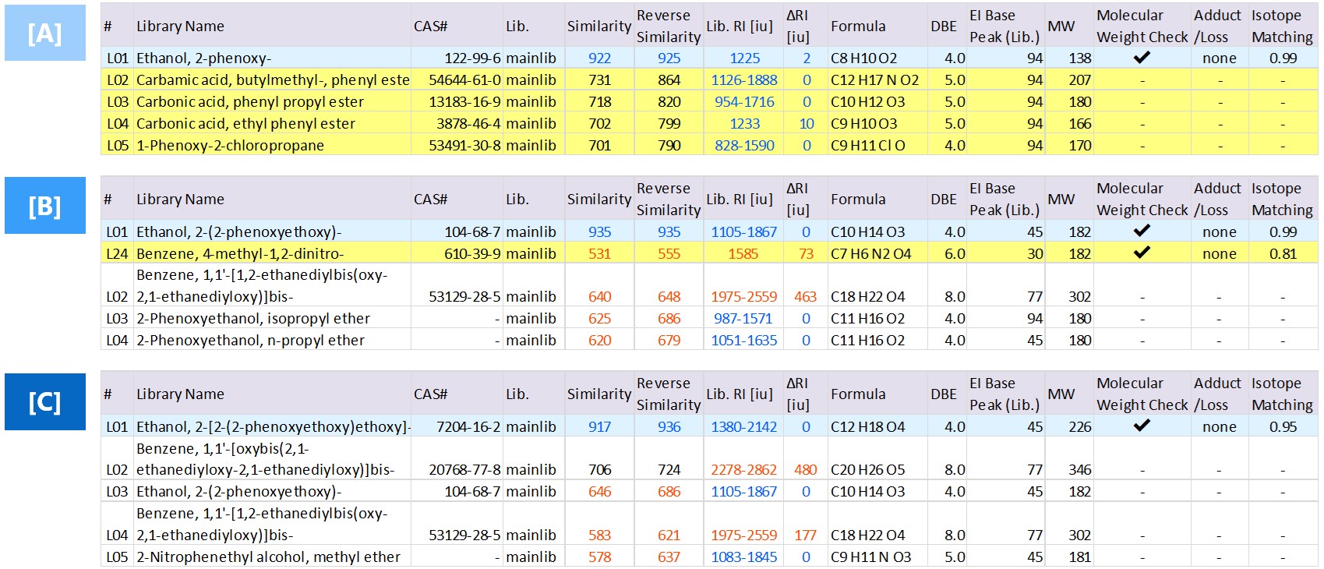1324x569 pixels.
Task: Click the ΔRI value 463
Action: pos(805,296)
